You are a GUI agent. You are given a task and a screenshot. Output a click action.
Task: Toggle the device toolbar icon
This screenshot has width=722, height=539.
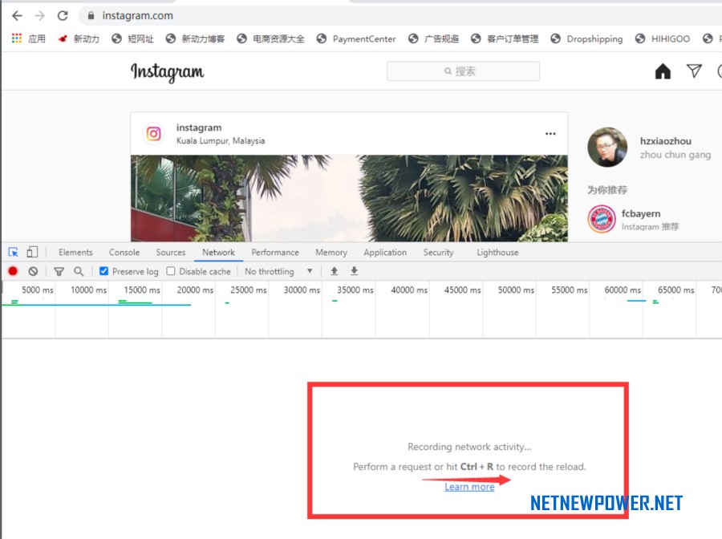(32, 252)
